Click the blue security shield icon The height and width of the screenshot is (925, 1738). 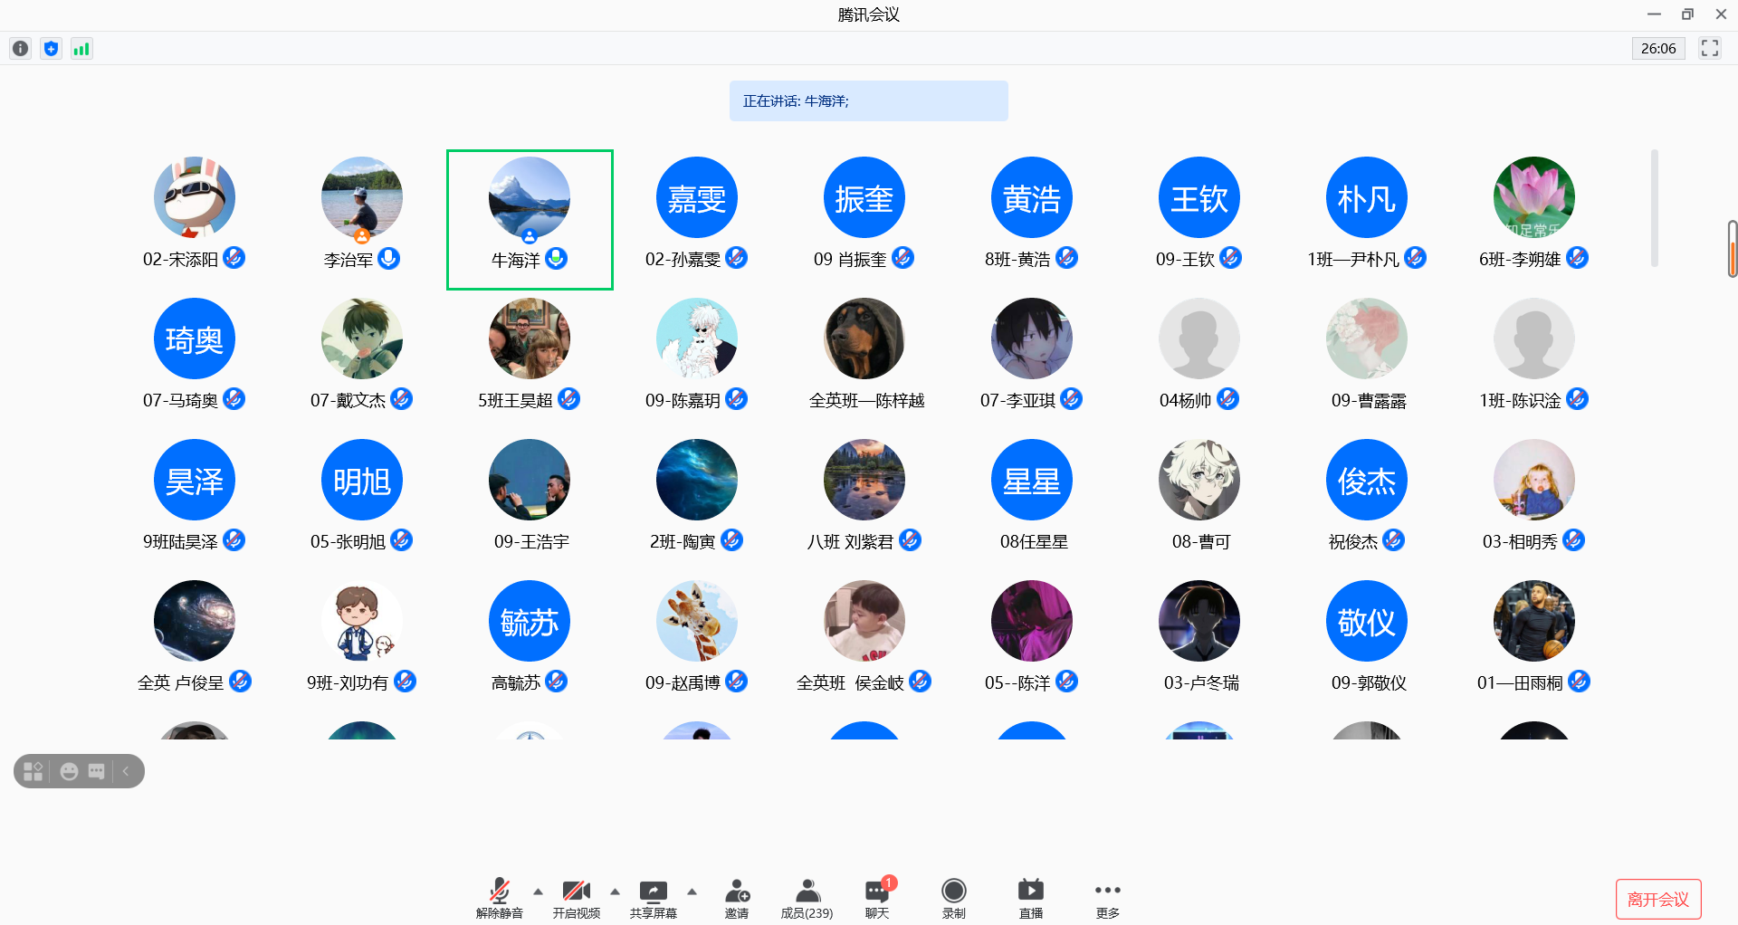click(x=52, y=49)
